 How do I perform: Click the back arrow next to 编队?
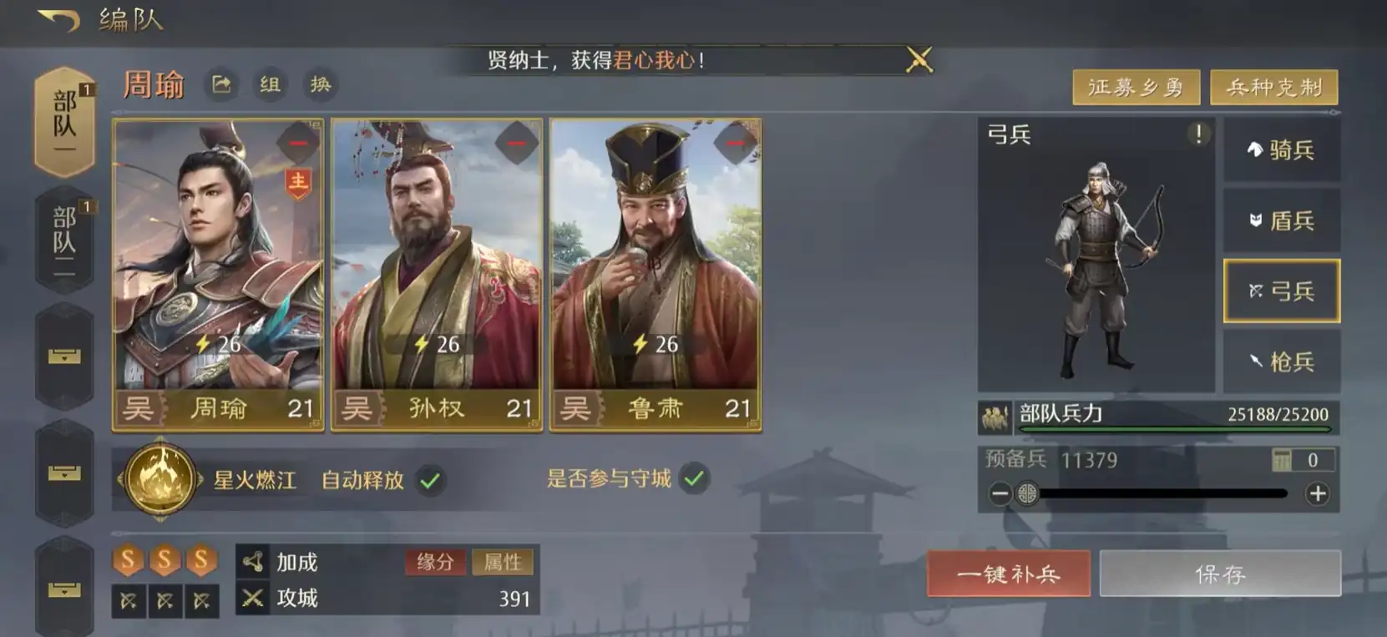coord(58,18)
